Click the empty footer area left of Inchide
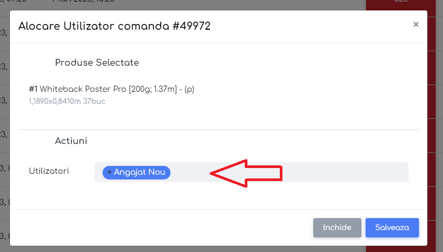The height and width of the screenshot is (252, 443). pyautogui.click(x=161, y=227)
